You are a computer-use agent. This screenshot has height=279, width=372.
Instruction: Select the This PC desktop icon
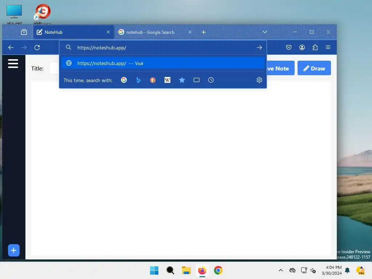[14, 14]
